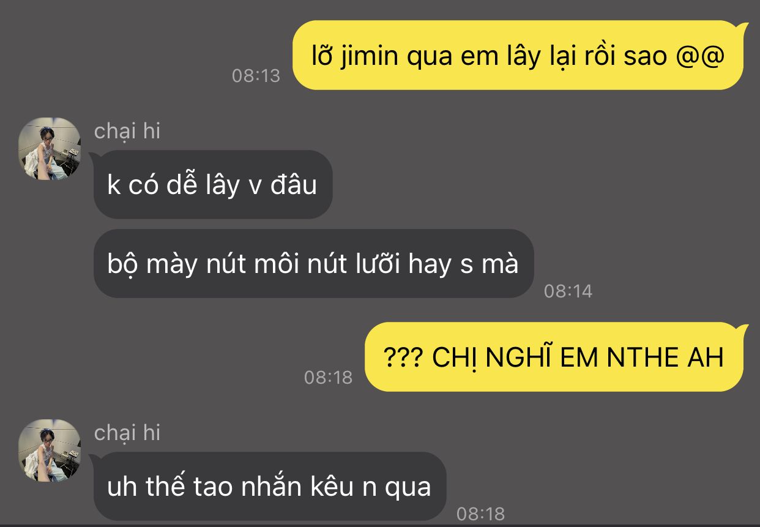760x527 pixels.
Task: Click the word 'đâu' in the first gray message
Action: 294,184
